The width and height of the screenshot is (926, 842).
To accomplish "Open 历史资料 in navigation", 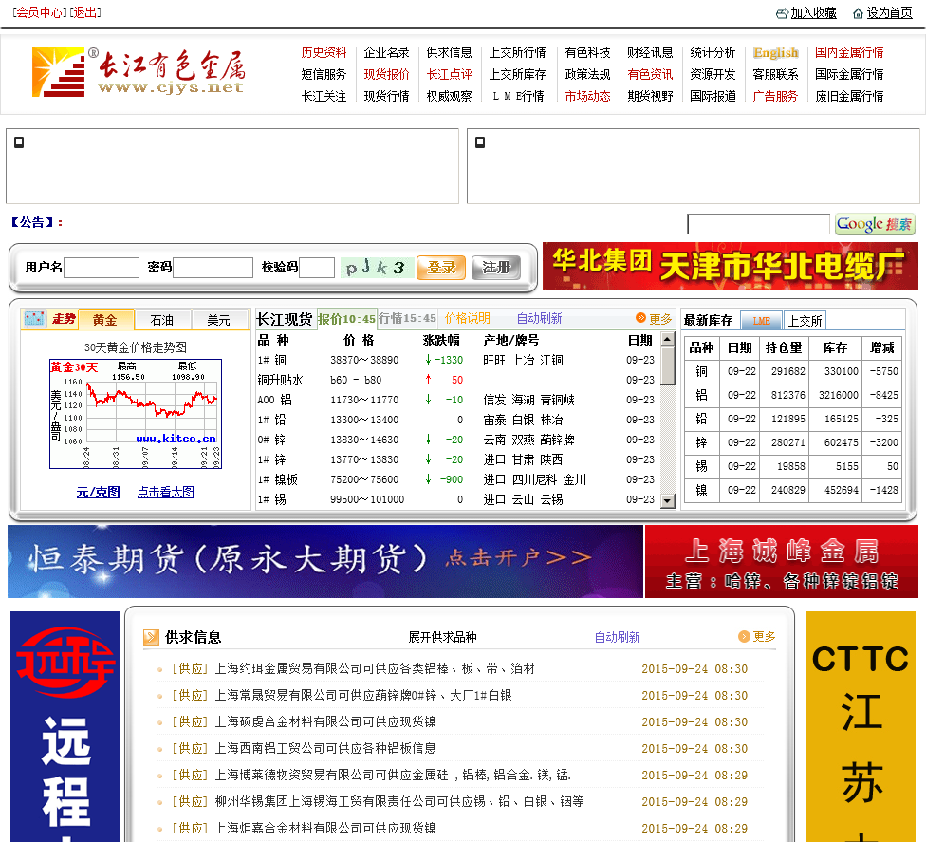I will [x=324, y=52].
